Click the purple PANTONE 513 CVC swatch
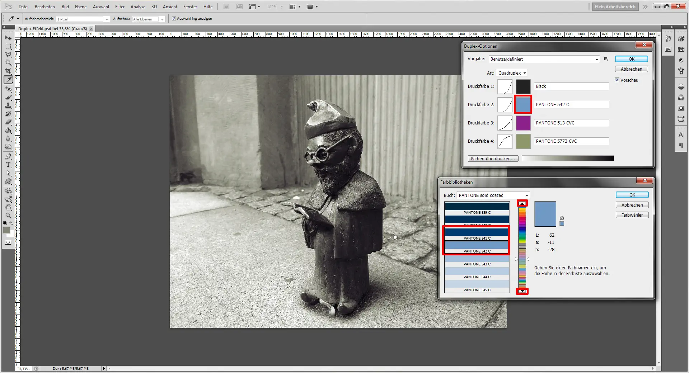 (x=523, y=123)
